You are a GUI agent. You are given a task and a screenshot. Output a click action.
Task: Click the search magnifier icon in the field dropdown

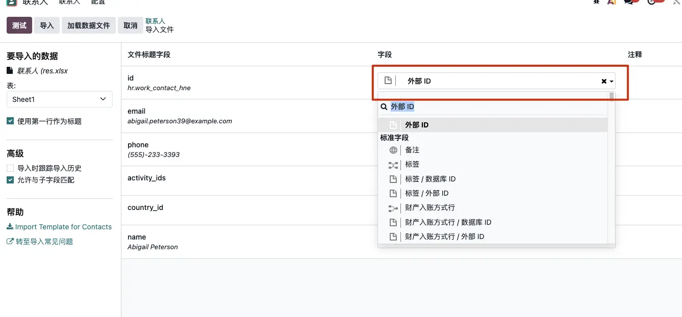384,107
